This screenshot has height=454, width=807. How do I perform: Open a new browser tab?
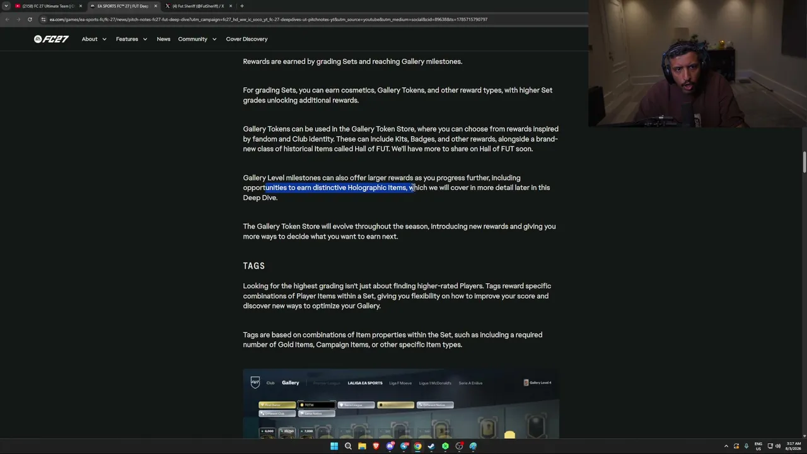click(241, 6)
